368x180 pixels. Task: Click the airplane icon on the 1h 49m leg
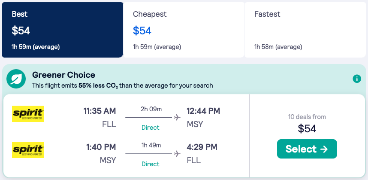177,154
